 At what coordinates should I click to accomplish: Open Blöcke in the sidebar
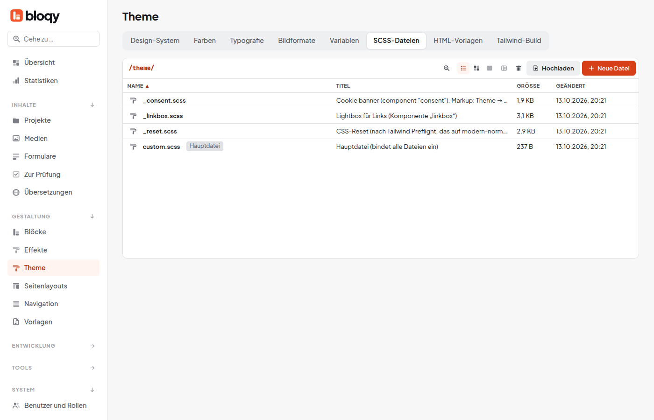click(53, 232)
